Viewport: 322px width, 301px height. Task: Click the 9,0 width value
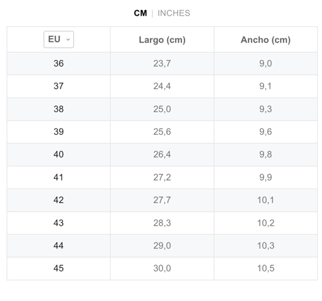coord(266,63)
